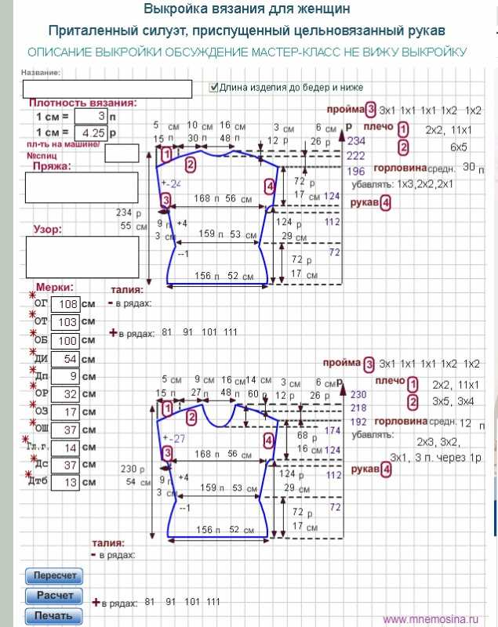The height and width of the screenshot is (627, 498).
Task: Open ОБСУЖДЕНИЕ section
Action: 200,52
